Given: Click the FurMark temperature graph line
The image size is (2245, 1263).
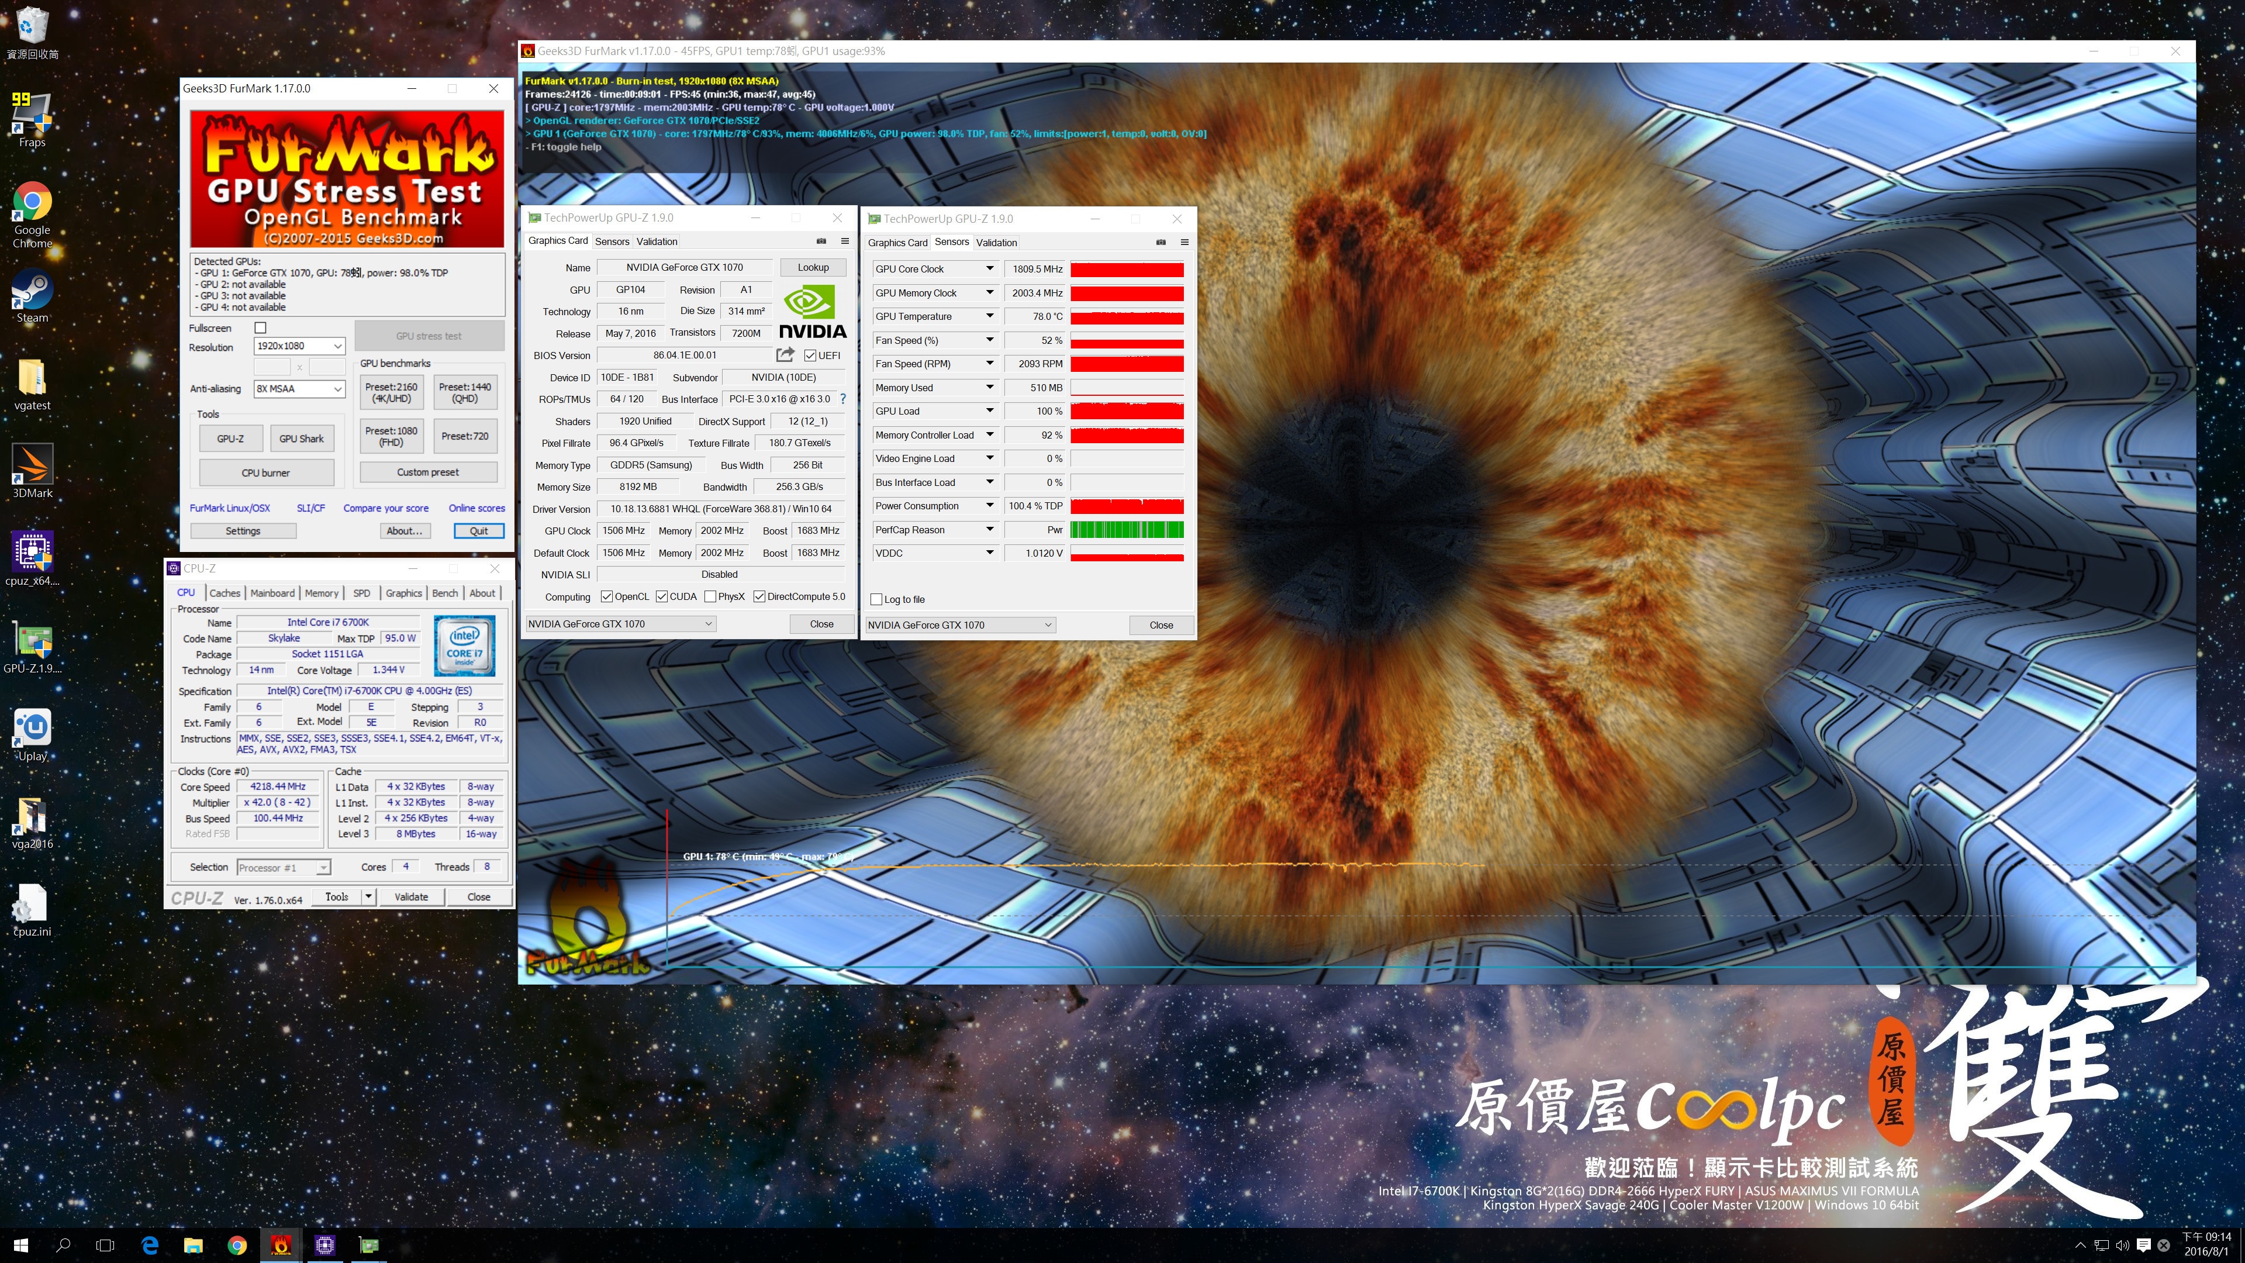Looking at the screenshot, I should click(1076, 867).
